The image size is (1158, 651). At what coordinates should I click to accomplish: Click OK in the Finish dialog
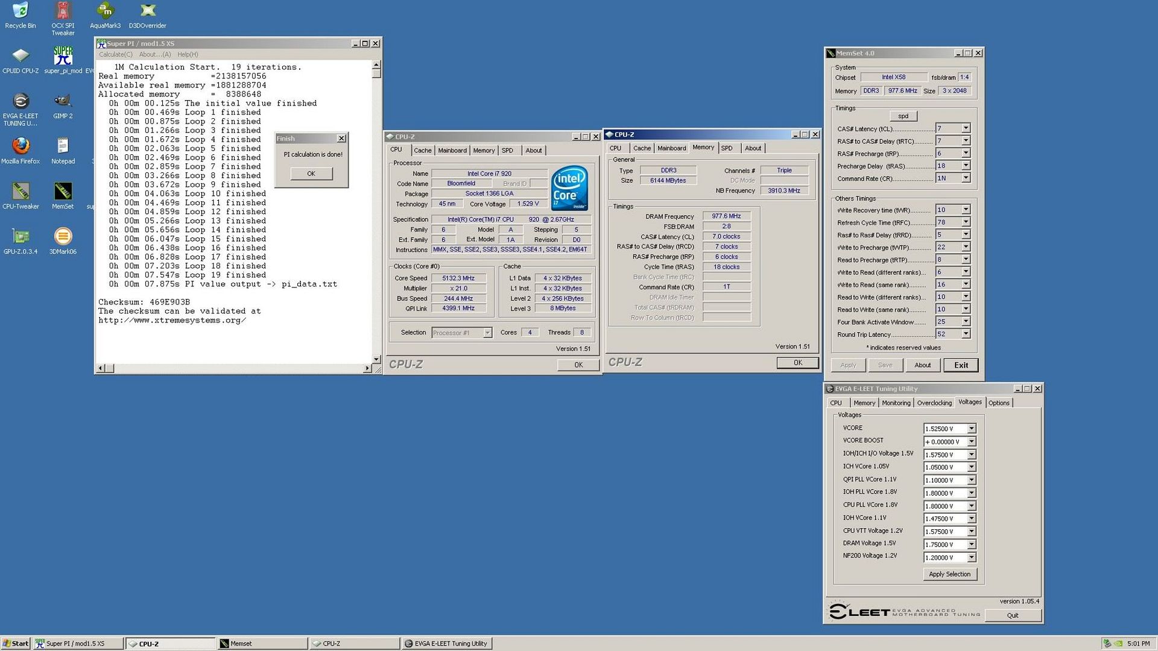tap(311, 174)
